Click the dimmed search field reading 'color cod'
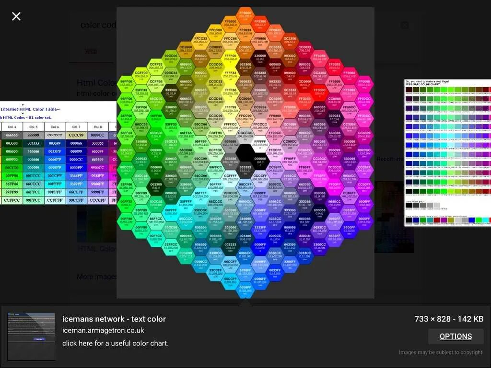491x368 pixels. (x=98, y=25)
